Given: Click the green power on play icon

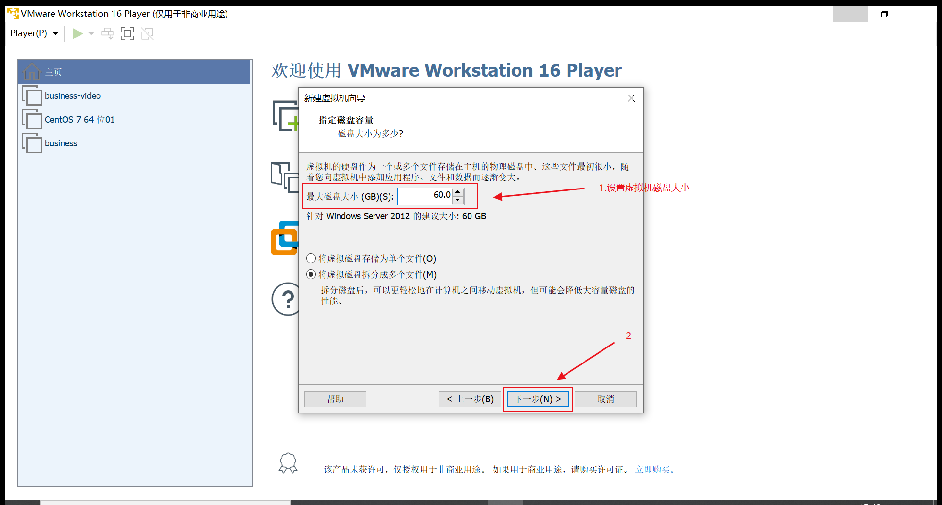Looking at the screenshot, I should click(x=78, y=33).
